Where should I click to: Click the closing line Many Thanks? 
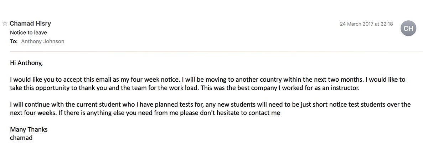(x=29, y=129)
